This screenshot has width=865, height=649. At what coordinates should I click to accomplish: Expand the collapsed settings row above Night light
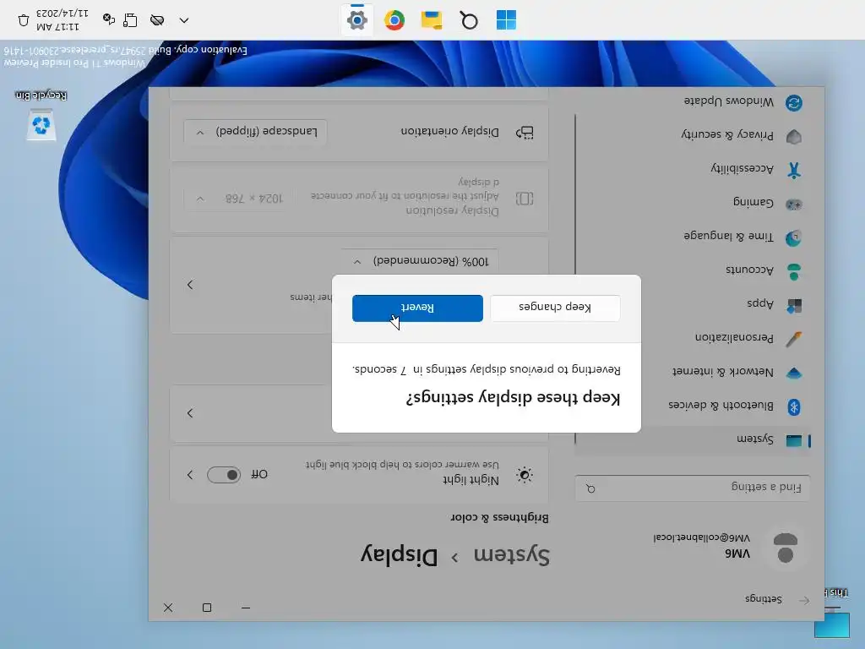[190, 413]
